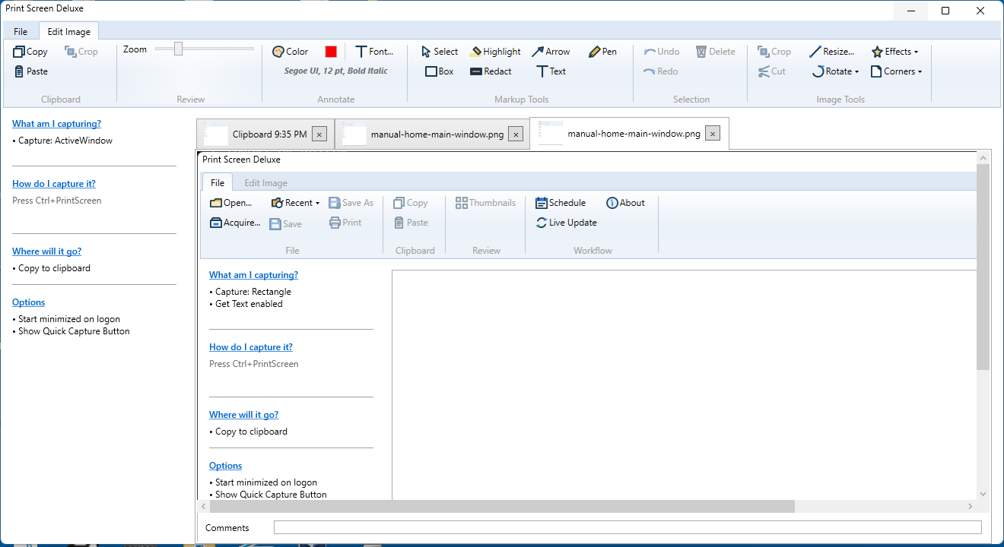Click inside the Comments text field
The image size is (1004, 547).
click(627, 527)
